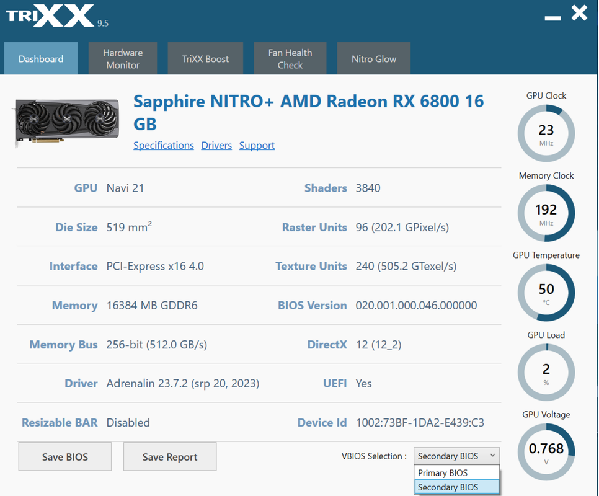The height and width of the screenshot is (496, 599).
Task: Click the GPU Temperature gauge
Action: coord(546,293)
